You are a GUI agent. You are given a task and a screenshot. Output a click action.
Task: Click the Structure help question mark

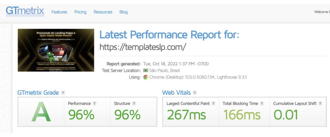click(x=134, y=104)
